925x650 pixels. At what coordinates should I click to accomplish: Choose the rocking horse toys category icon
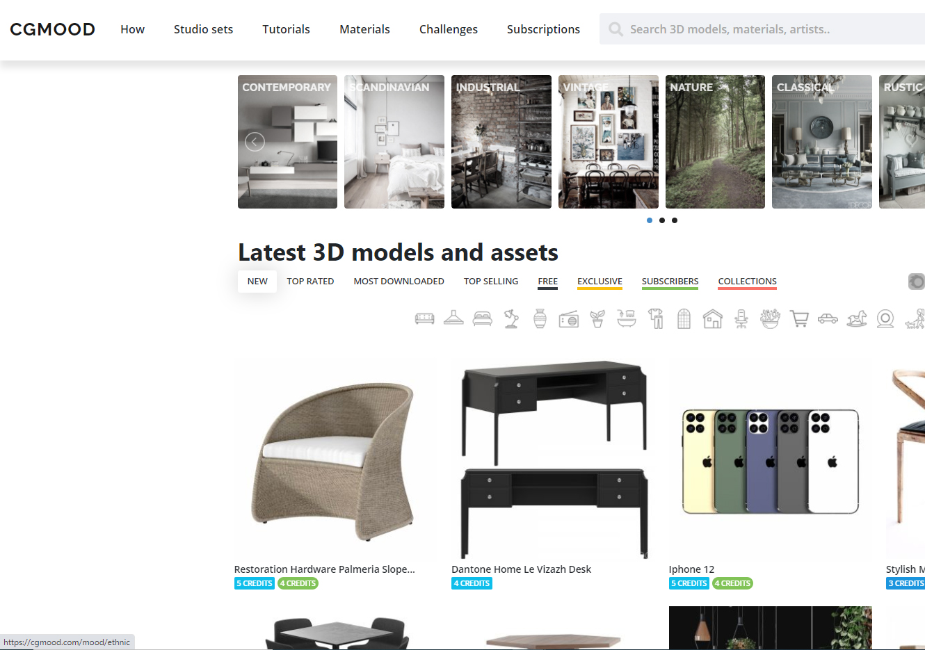857,319
